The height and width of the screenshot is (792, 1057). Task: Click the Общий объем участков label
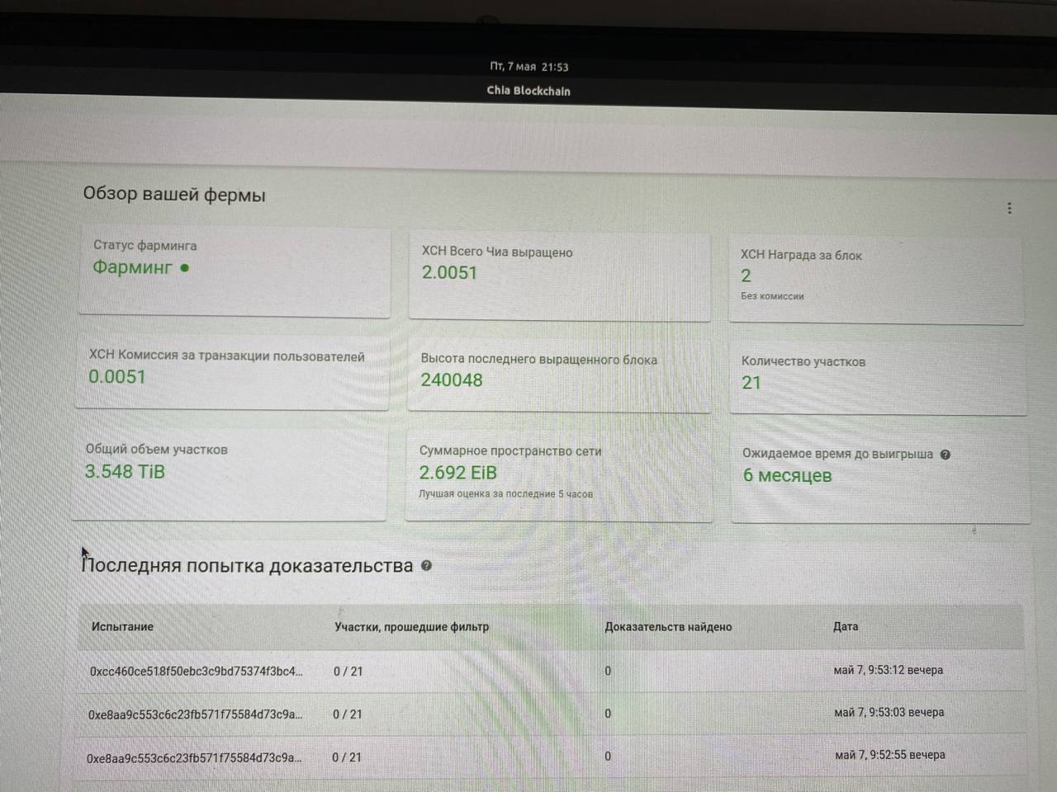(x=156, y=450)
